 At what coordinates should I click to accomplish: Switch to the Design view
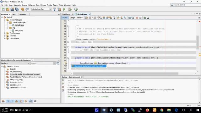[72, 18]
